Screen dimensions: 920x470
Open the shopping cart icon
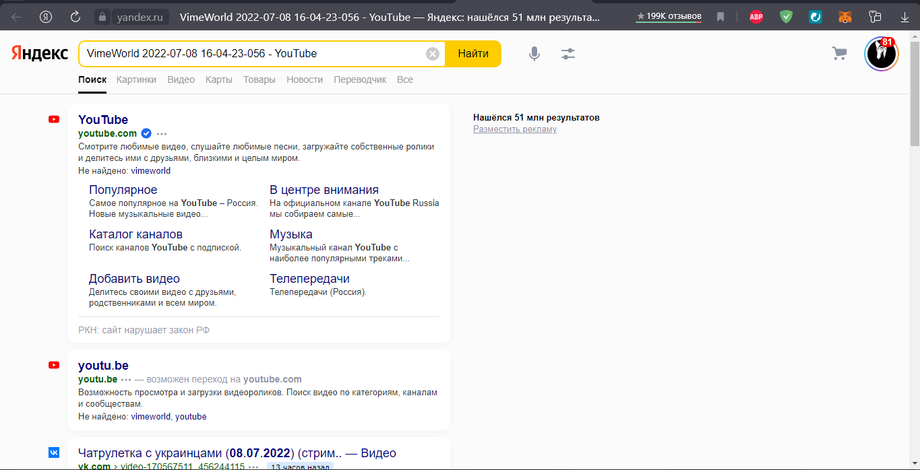pyautogui.click(x=839, y=53)
